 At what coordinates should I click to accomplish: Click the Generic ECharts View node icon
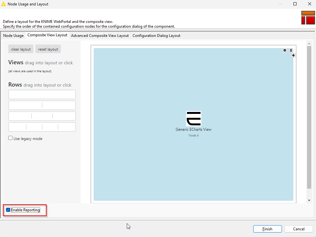[193, 118]
